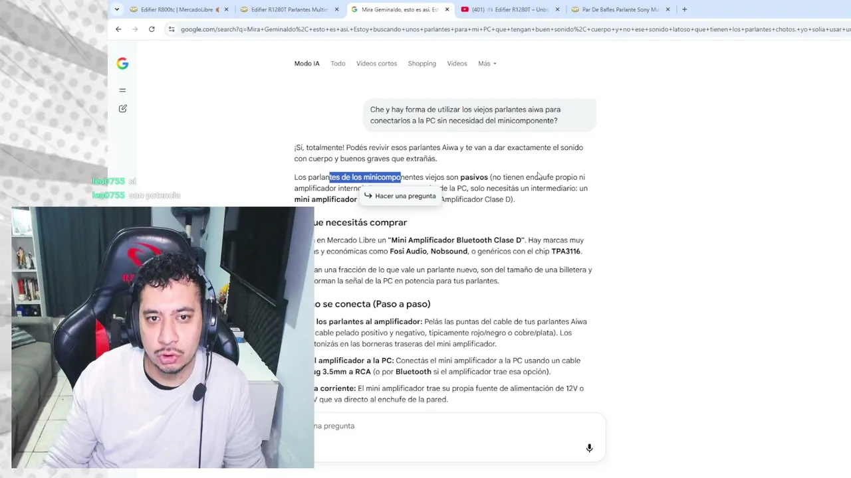Select the Modo IA search tab

tap(307, 64)
